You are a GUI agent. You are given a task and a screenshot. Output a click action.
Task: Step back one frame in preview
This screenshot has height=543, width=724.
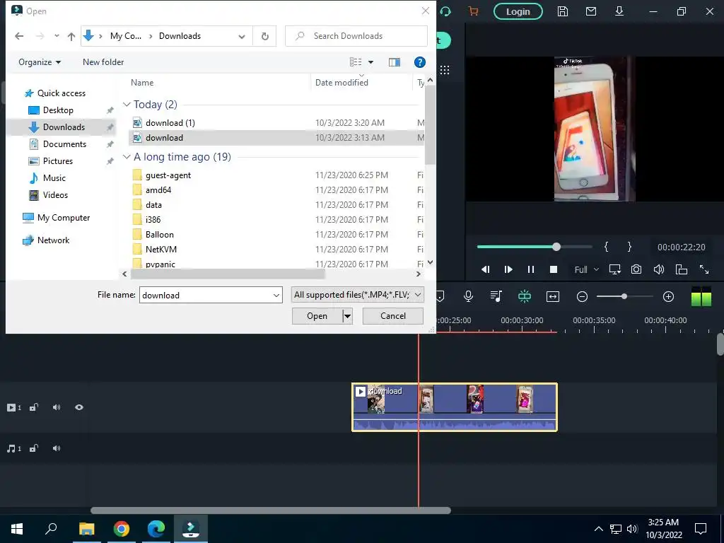point(485,269)
